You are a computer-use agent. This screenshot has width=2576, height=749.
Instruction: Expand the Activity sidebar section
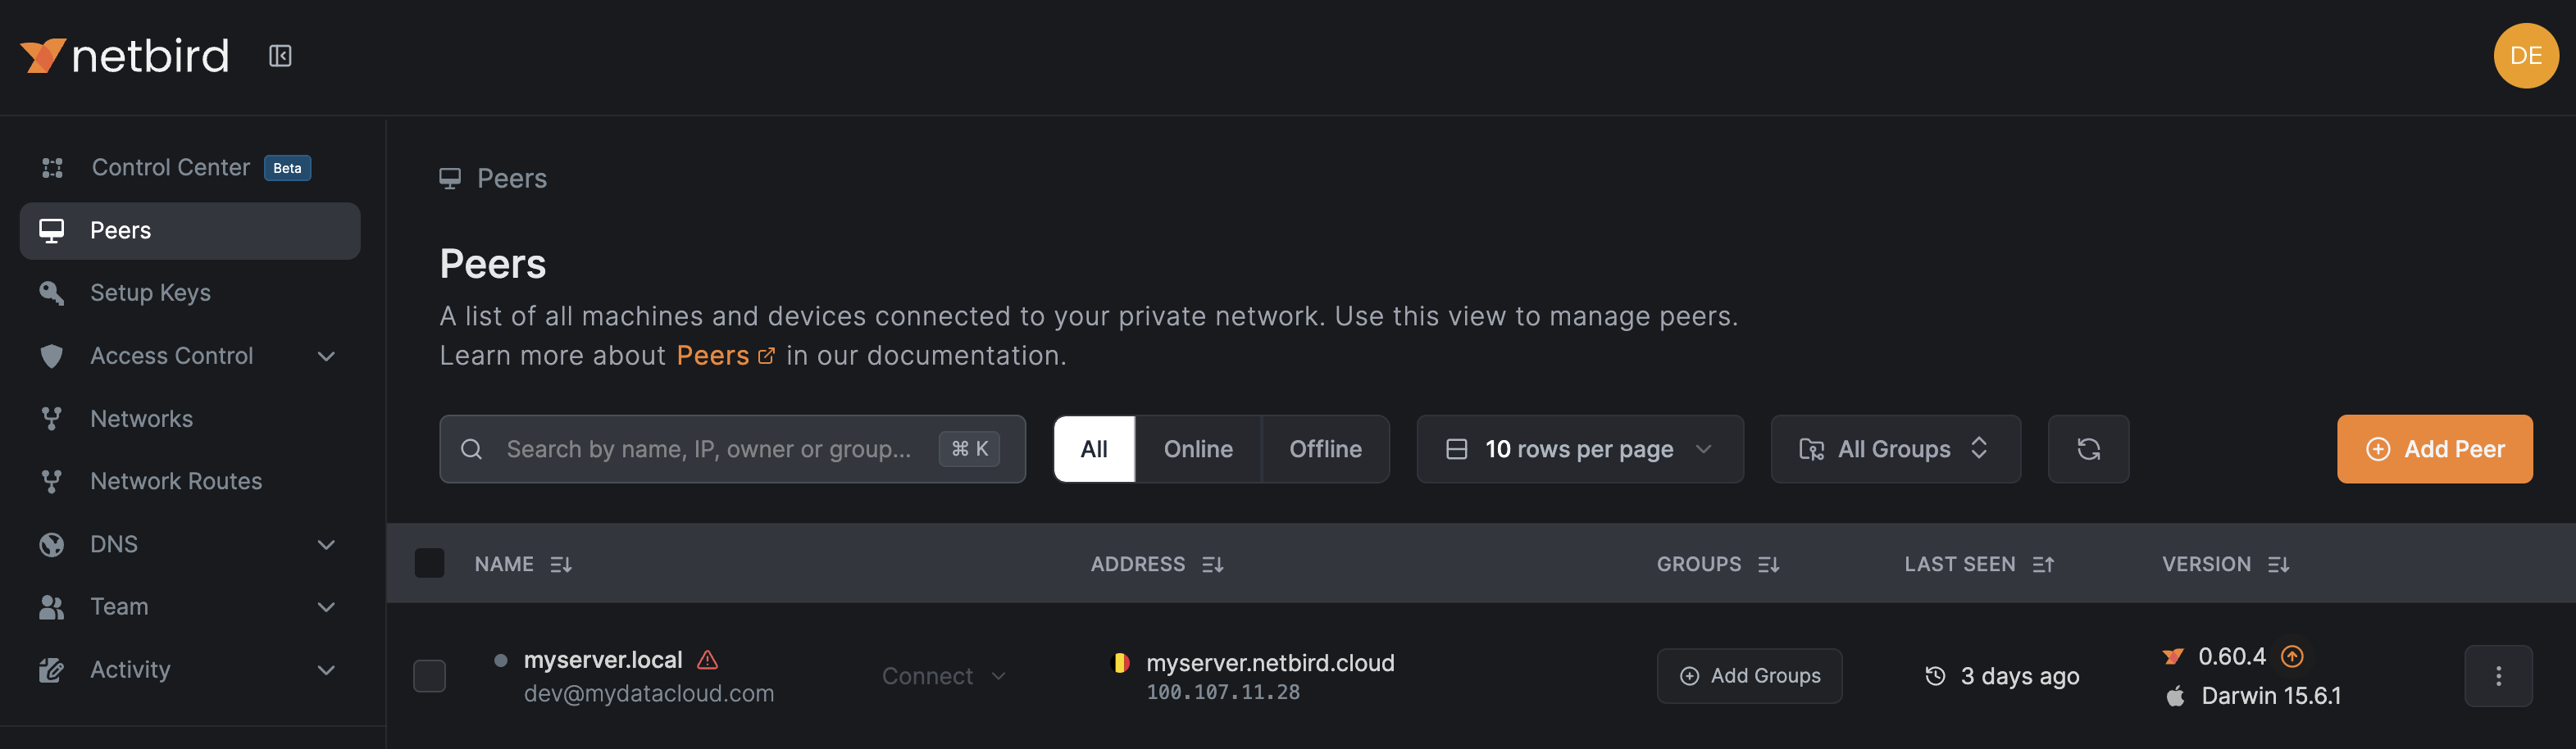[190, 670]
